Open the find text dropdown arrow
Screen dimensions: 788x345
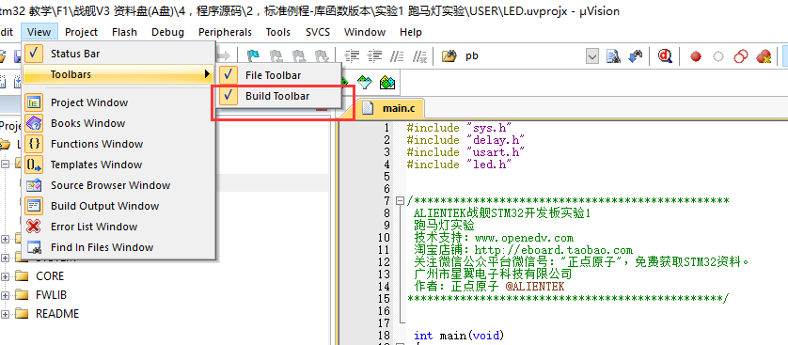pos(592,56)
